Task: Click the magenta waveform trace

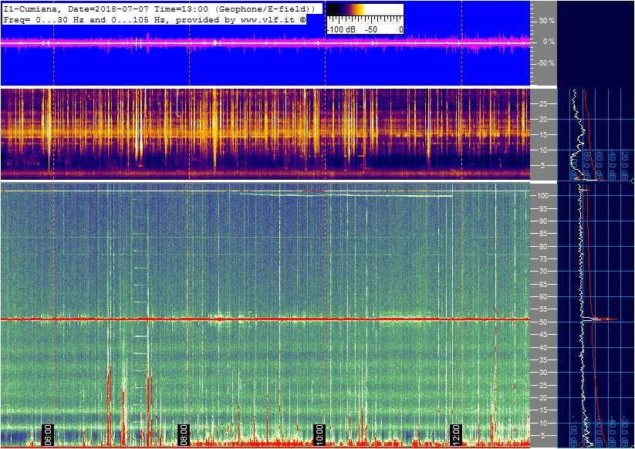Action: click(x=265, y=42)
